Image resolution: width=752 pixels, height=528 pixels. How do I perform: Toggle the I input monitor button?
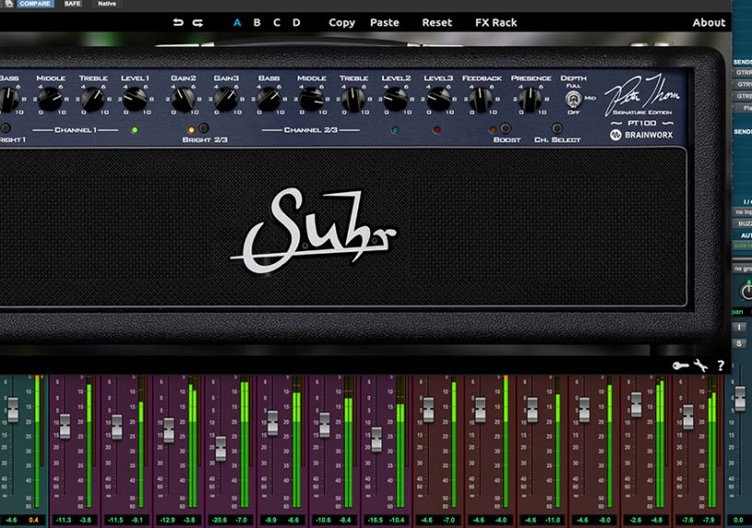[739, 327]
